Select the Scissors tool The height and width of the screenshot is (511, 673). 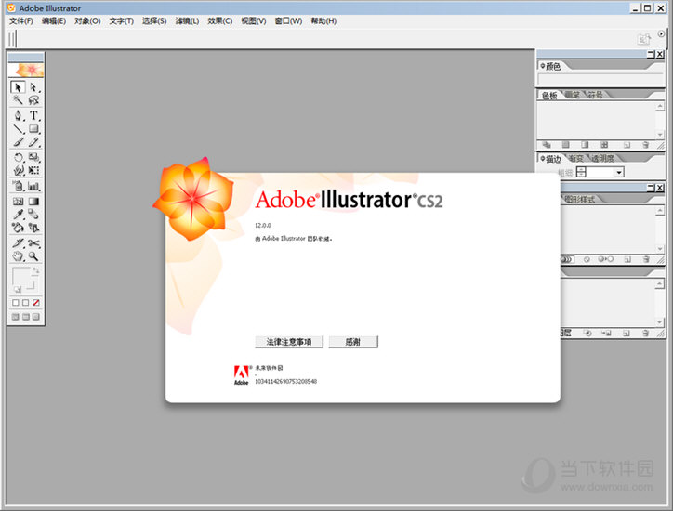pos(33,243)
